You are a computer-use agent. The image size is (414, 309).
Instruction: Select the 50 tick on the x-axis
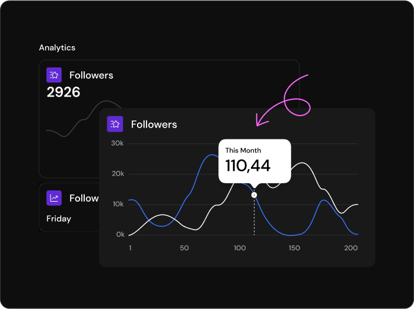[184, 248]
